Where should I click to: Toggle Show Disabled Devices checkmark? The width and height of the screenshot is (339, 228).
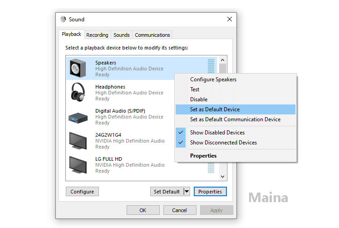181,132
